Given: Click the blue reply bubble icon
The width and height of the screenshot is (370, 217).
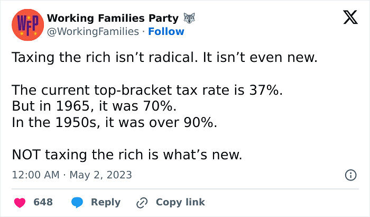Looking at the screenshot, I should (x=77, y=202).
